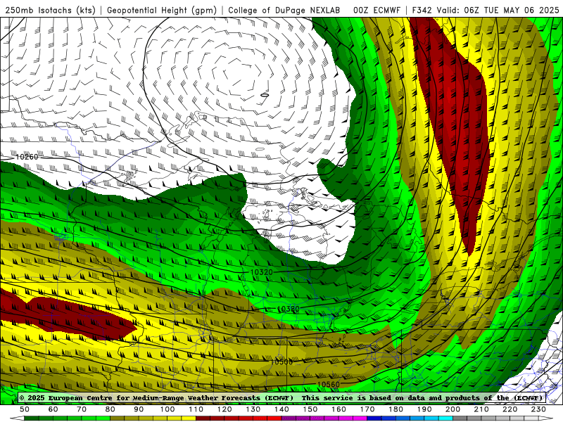Click the ECMWF copyright notice text
This screenshot has width=563, height=422.
pyautogui.click(x=281, y=398)
